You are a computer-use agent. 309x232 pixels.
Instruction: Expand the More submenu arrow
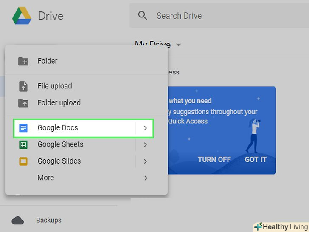pos(146,178)
